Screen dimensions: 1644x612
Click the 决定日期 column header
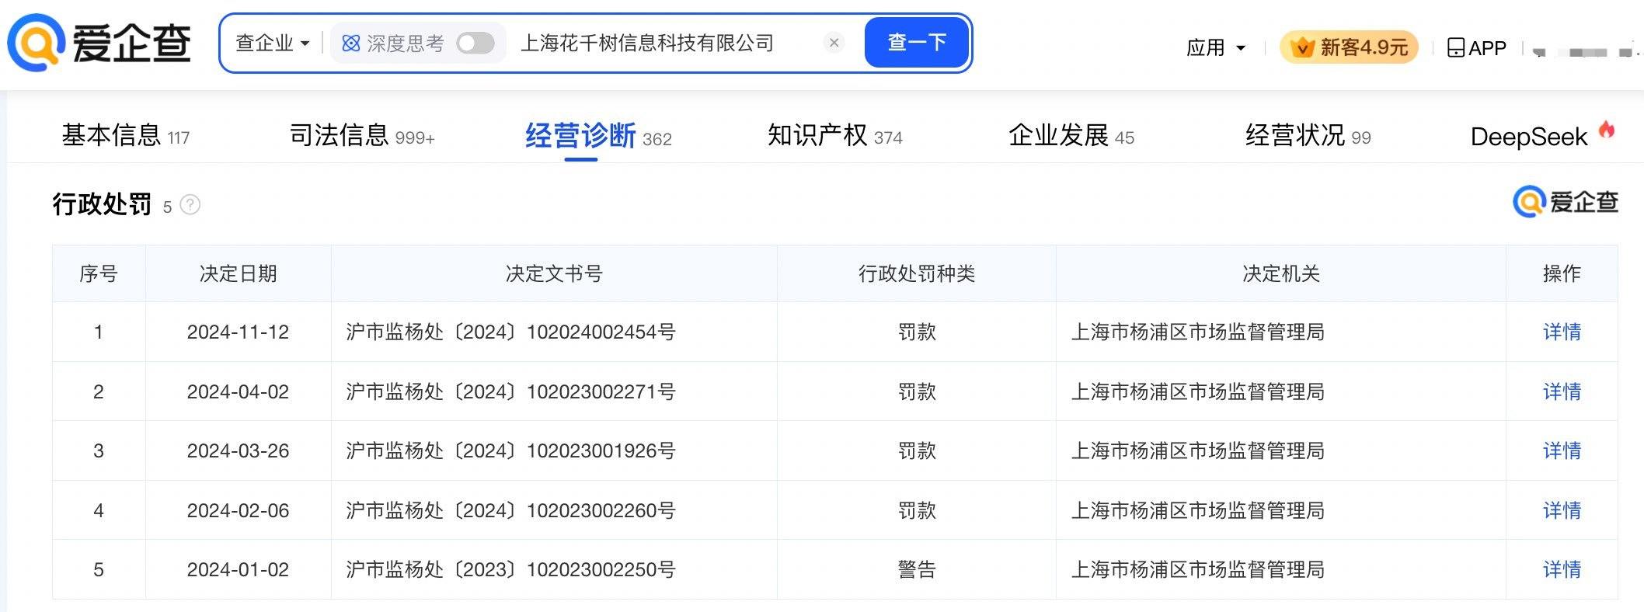239,273
